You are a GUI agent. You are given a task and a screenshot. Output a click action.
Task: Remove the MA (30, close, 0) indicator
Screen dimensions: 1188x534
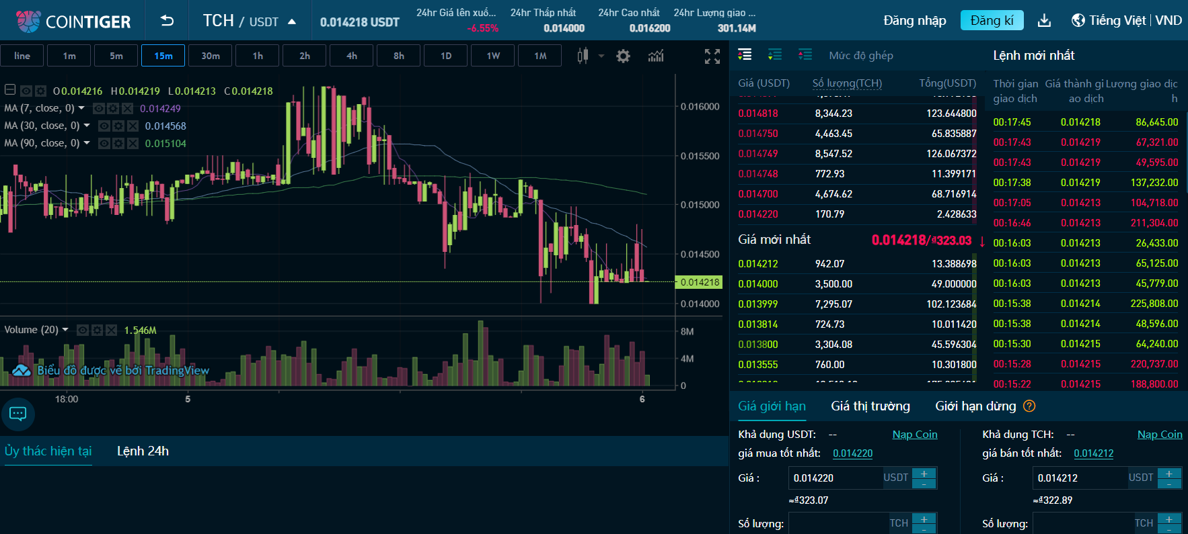coord(133,126)
